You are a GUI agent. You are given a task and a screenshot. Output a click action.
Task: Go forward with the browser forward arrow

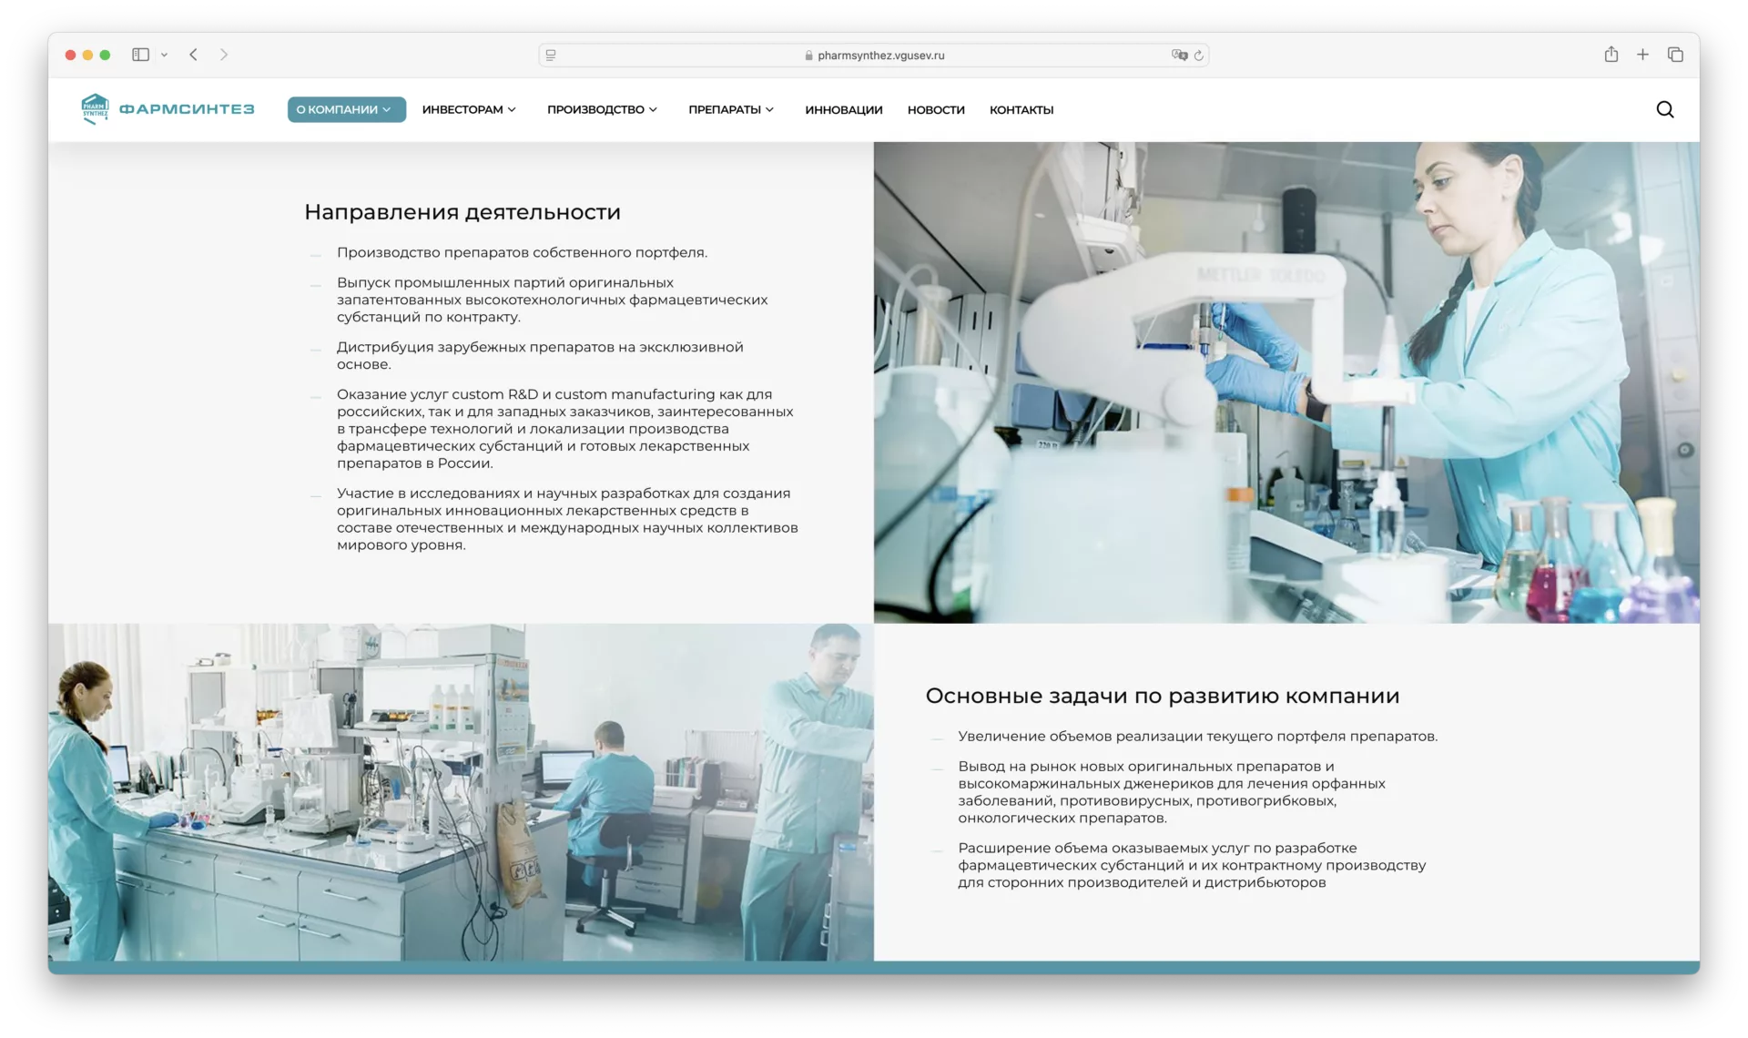pyautogui.click(x=224, y=55)
